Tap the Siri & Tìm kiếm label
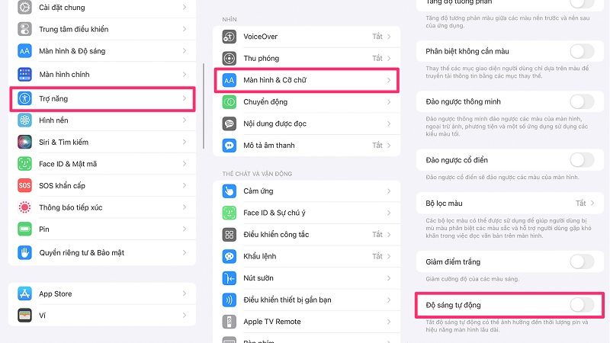610x343 pixels. 64,143
